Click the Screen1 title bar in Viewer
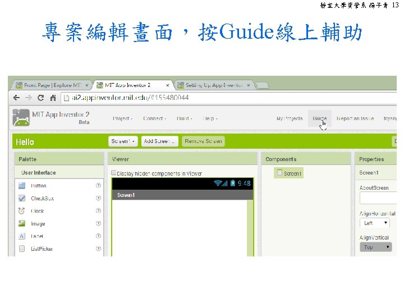The width and height of the screenshot is (404, 303). [x=182, y=195]
